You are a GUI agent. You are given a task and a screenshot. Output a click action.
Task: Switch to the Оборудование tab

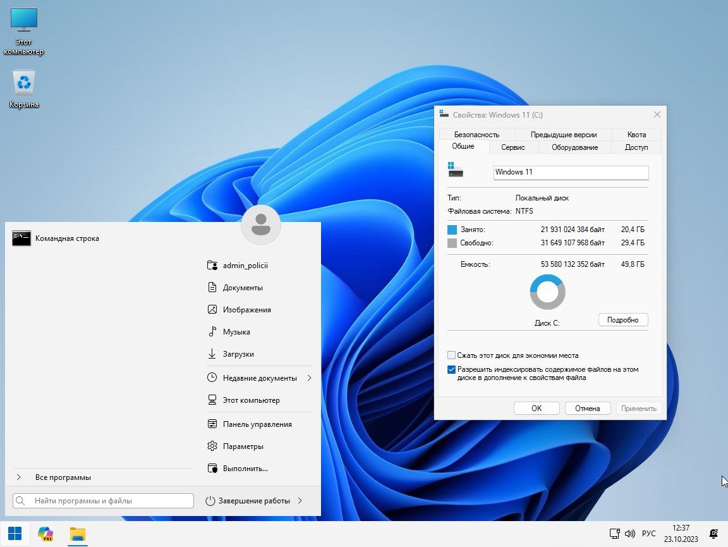pyautogui.click(x=575, y=147)
